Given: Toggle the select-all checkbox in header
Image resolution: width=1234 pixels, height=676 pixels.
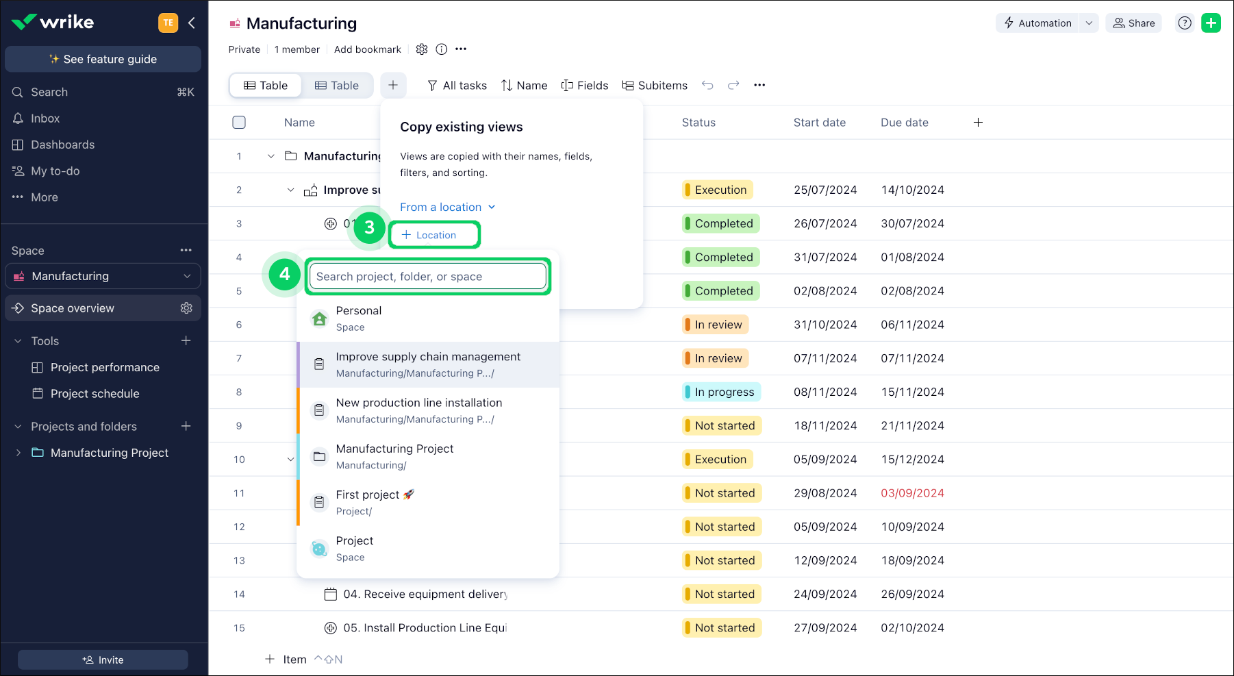Looking at the screenshot, I should click(x=239, y=123).
